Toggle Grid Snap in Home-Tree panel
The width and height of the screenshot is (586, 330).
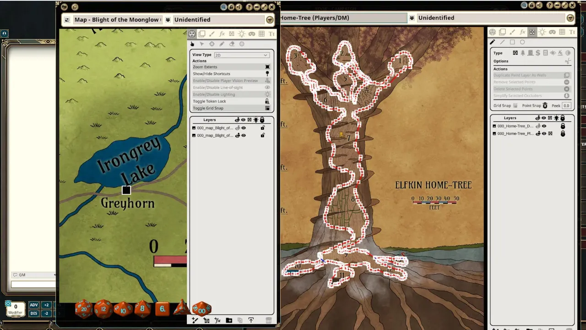(515, 106)
